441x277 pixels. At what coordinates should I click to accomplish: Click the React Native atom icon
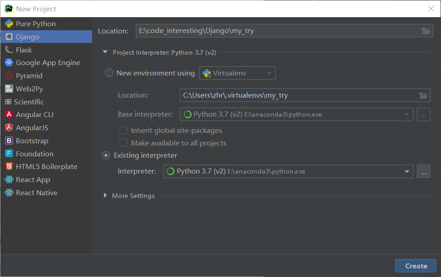[x=9, y=192]
